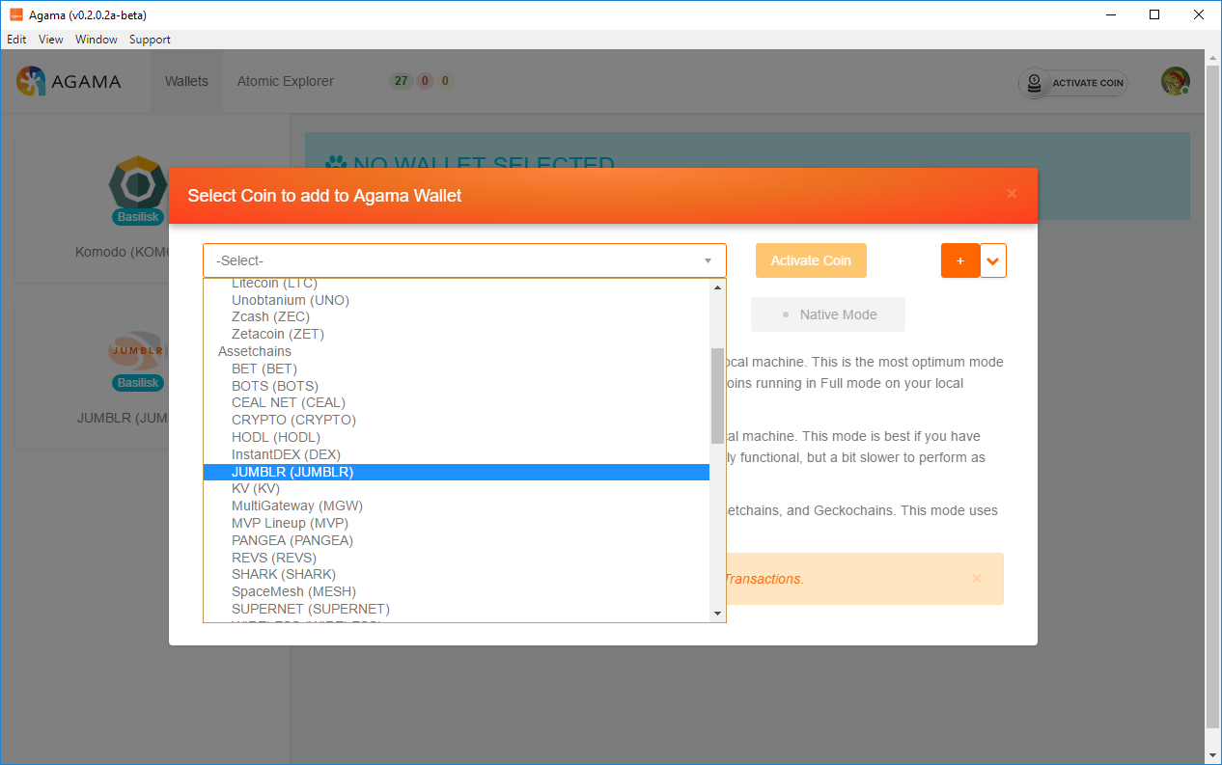The height and width of the screenshot is (765, 1222).
Task: Click main window scroll-down arrow
Action: [1213, 755]
